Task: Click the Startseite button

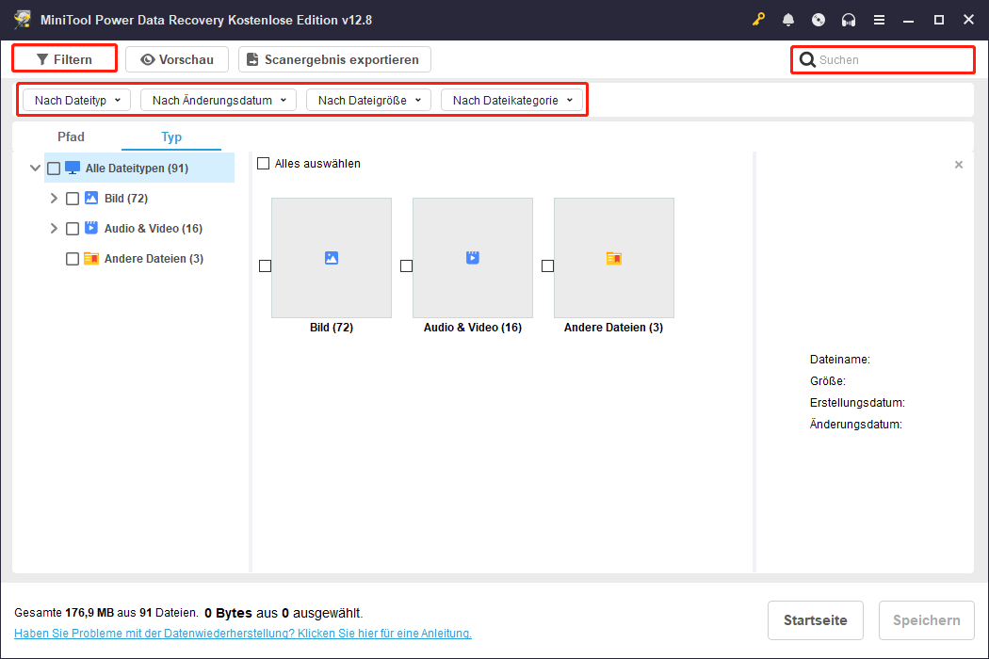Action: coord(815,620)
